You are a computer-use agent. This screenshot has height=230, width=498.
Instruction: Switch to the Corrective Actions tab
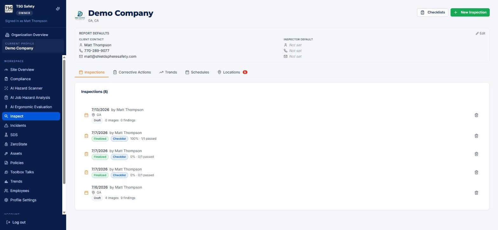pyautogui.click(x=132, y=72)
